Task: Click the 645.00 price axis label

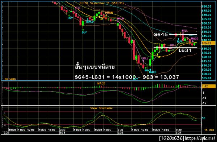Action: (x=207, y=36)
